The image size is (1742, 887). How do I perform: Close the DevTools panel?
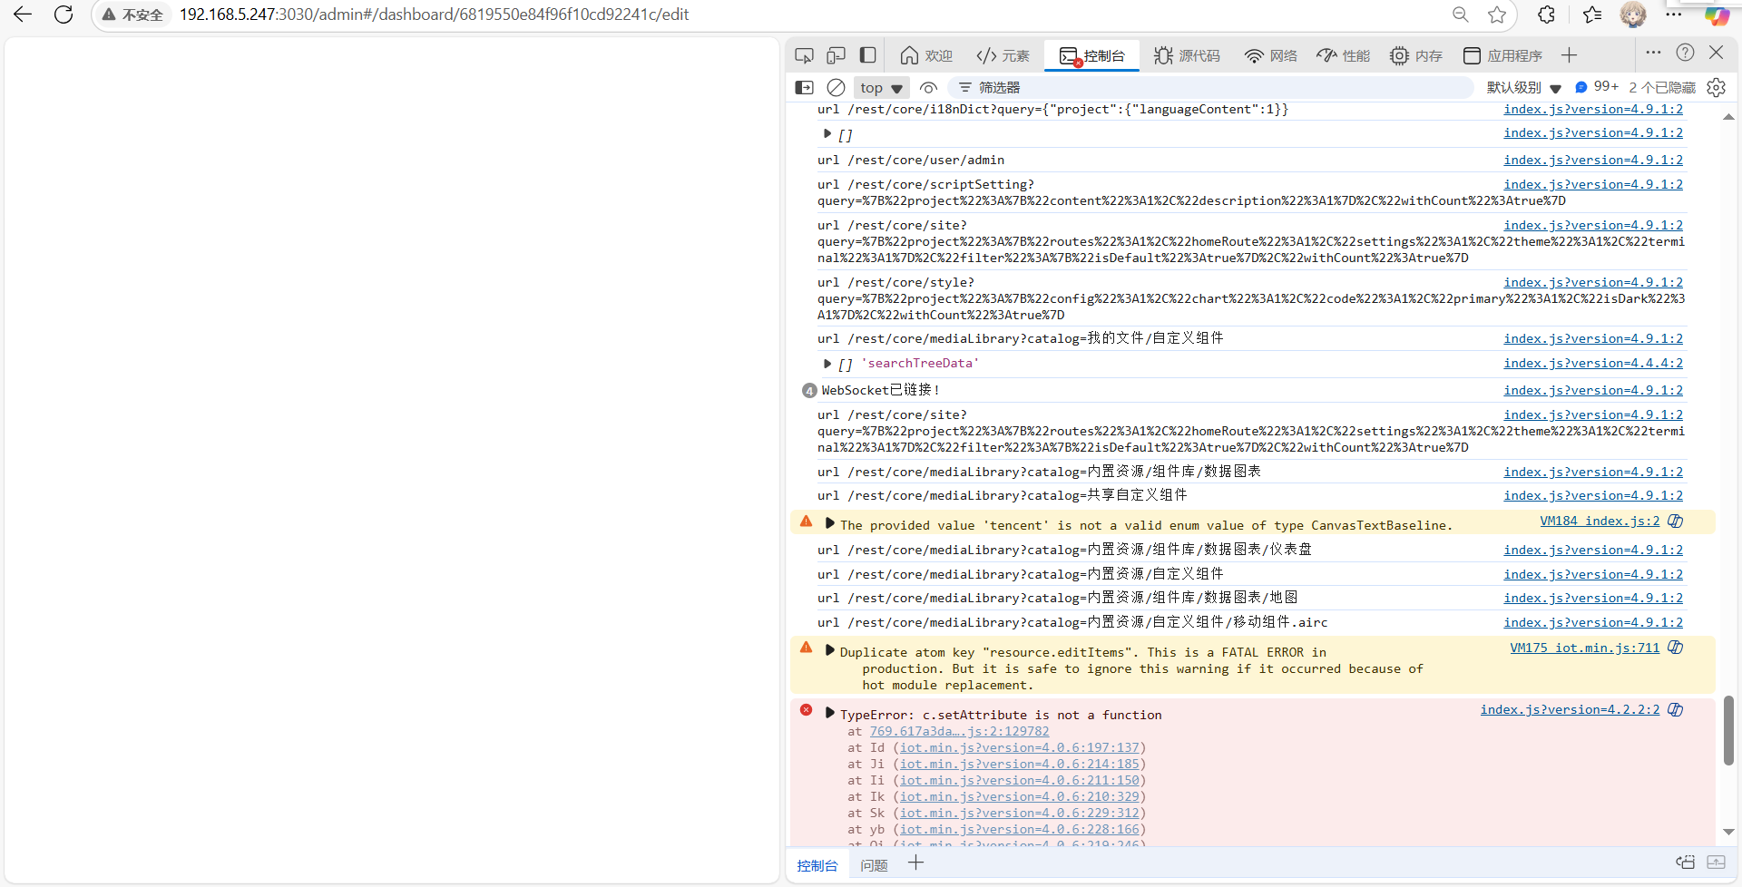click(1716, 53)
